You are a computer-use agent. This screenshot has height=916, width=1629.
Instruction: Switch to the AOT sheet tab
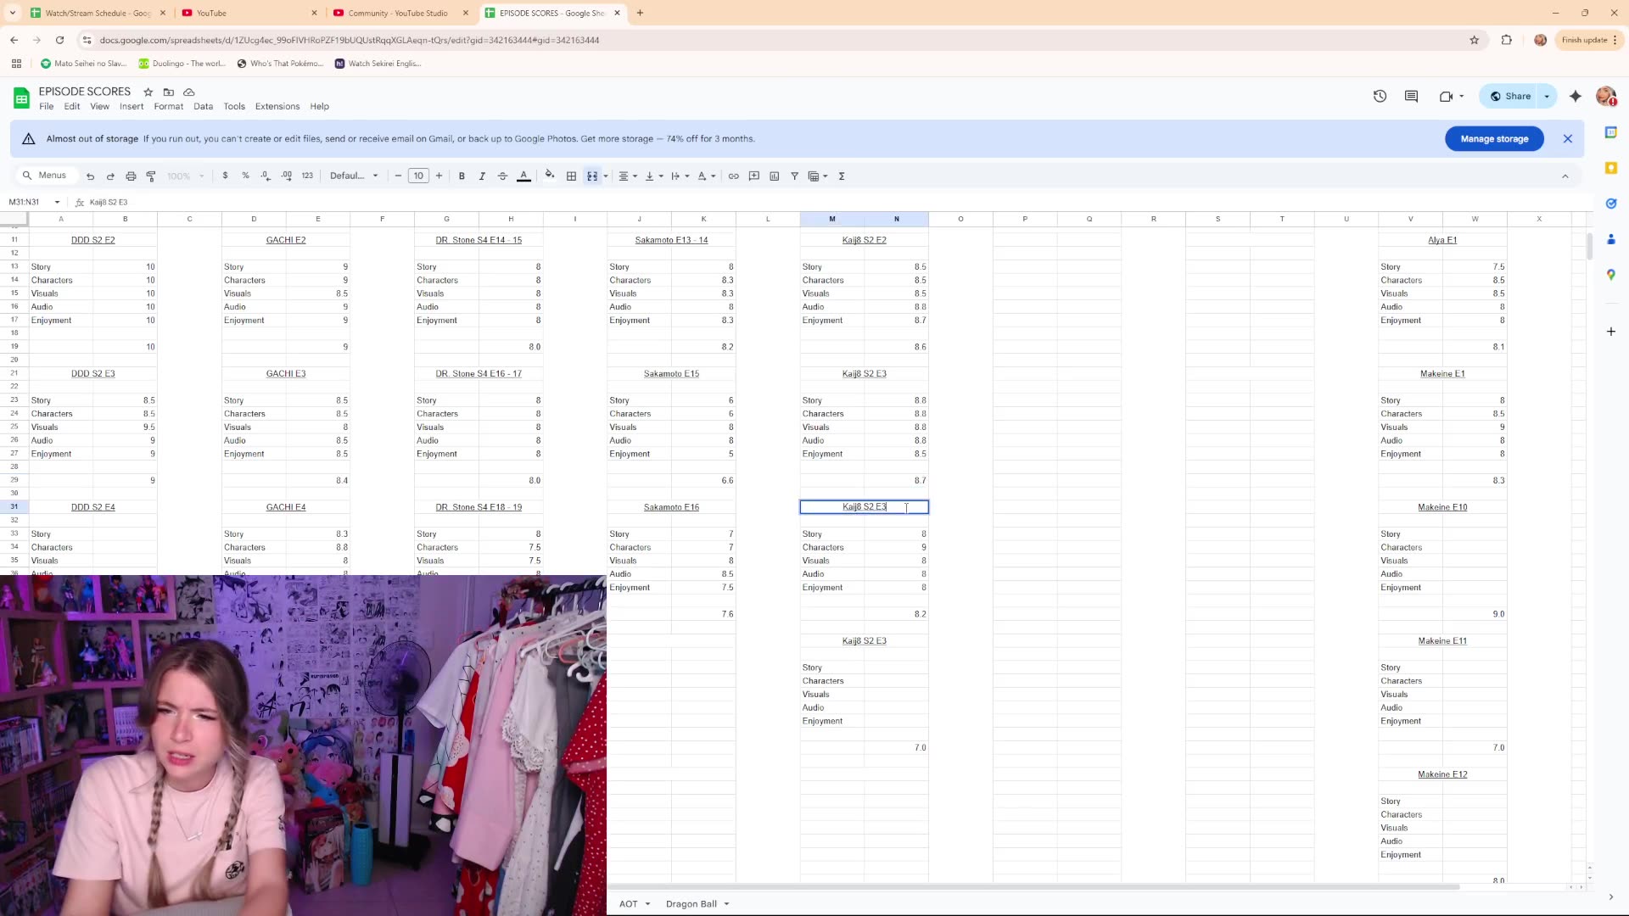pos(628,904)
